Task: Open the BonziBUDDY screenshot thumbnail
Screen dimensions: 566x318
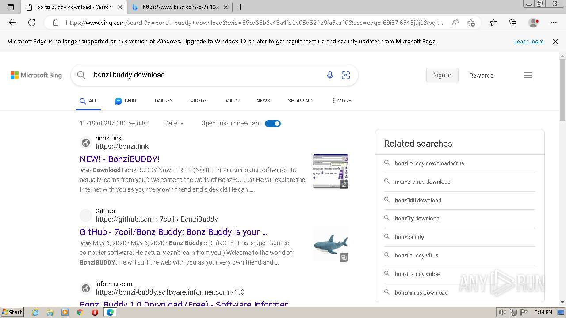Action: pyautogui.click(x=330, y=171)
